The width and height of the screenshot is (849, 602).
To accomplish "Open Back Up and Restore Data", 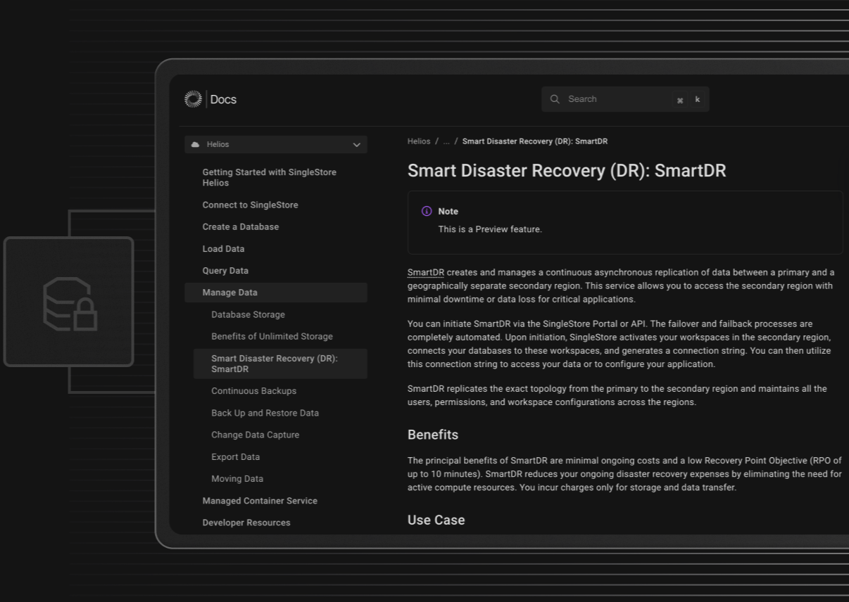I will pyautogui.click(x=265, y=413).
